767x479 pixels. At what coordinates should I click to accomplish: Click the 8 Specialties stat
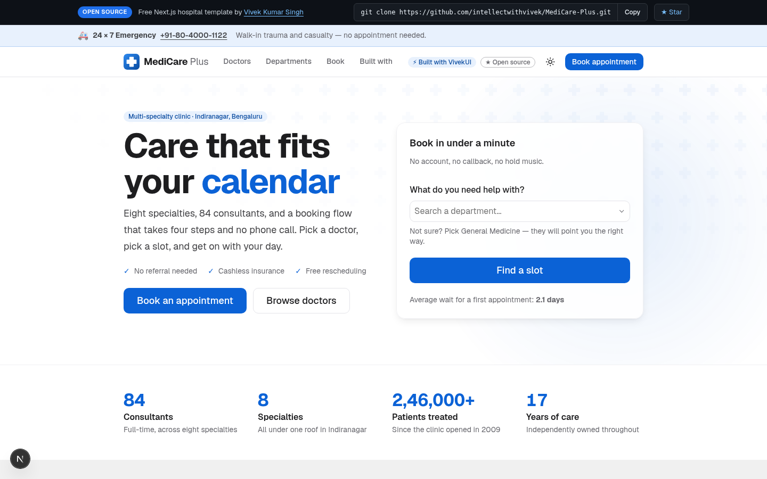[312, 412]
